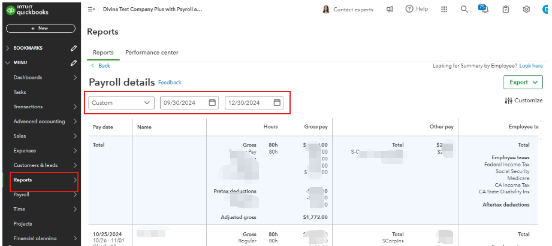This screenshot has width=552, height=246.
Task: Open notifications bell with 75 badge
Action: pos(484,9)
